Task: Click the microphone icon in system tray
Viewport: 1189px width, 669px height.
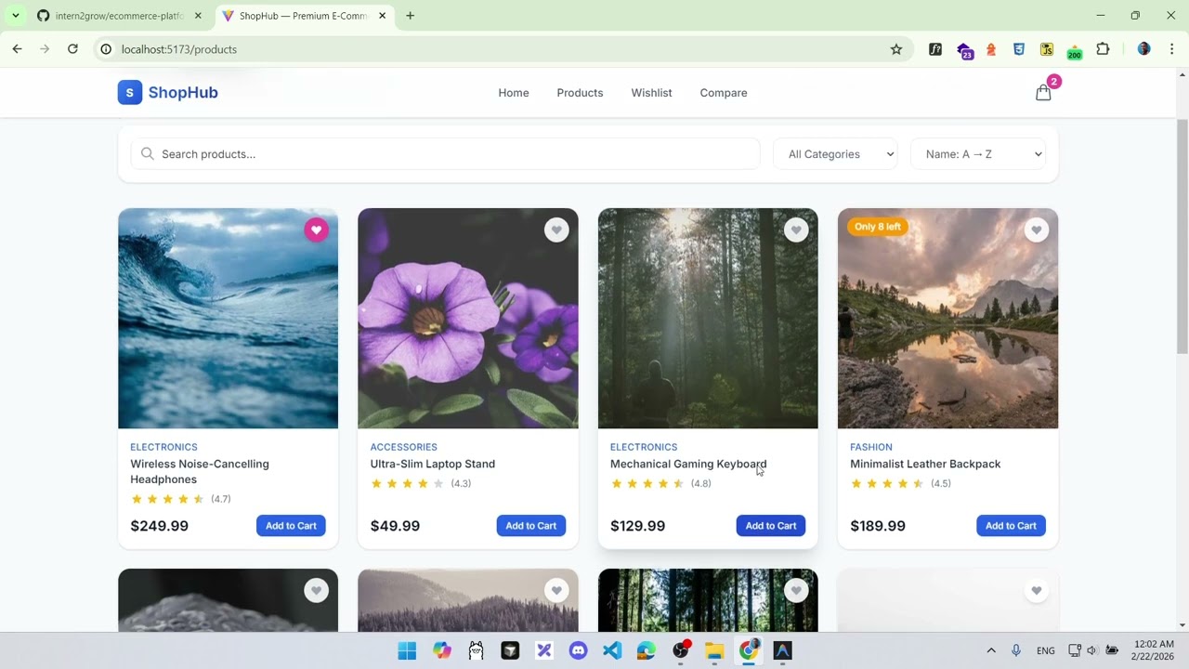Action: (x=1016, y=650)
